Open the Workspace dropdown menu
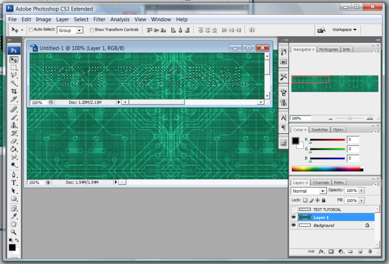The image size is (389, 264). click(344, 30)
